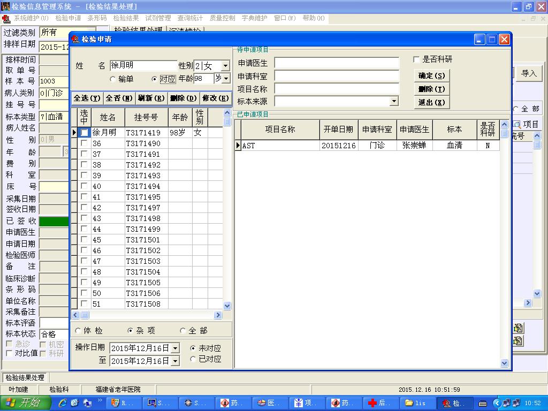
Task: Select the AST row in applied items
Action: pyautogui.click(x=367, y=146)
